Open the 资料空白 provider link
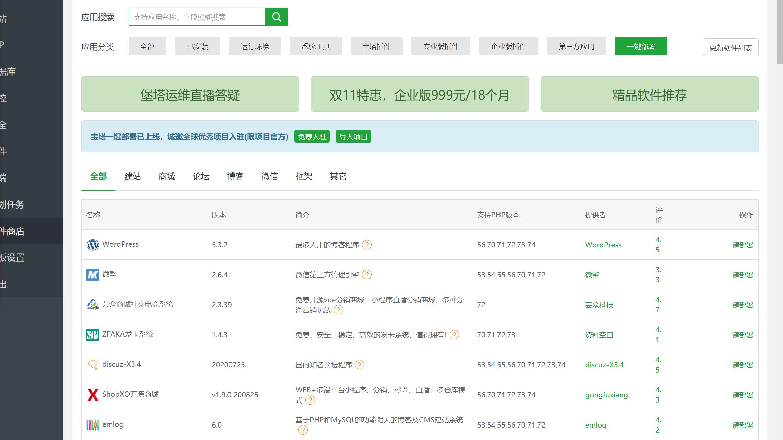The width and height of the screenshot is (783, 440). tap(599, 335)
